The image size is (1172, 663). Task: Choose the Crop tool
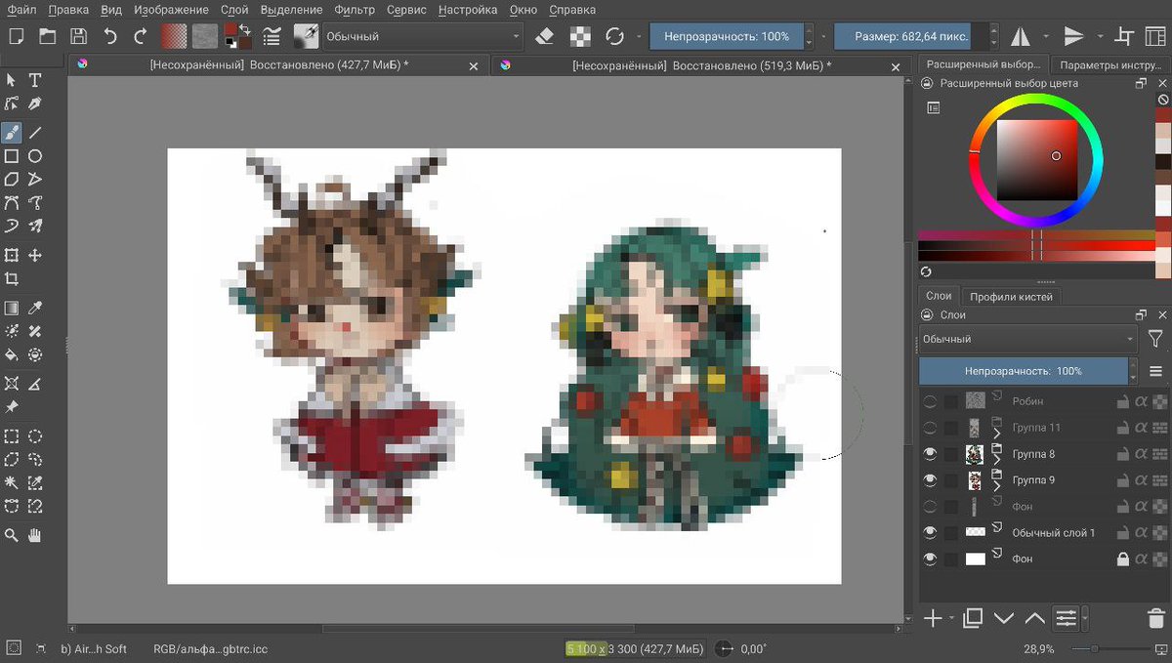(x=12, y=278)
